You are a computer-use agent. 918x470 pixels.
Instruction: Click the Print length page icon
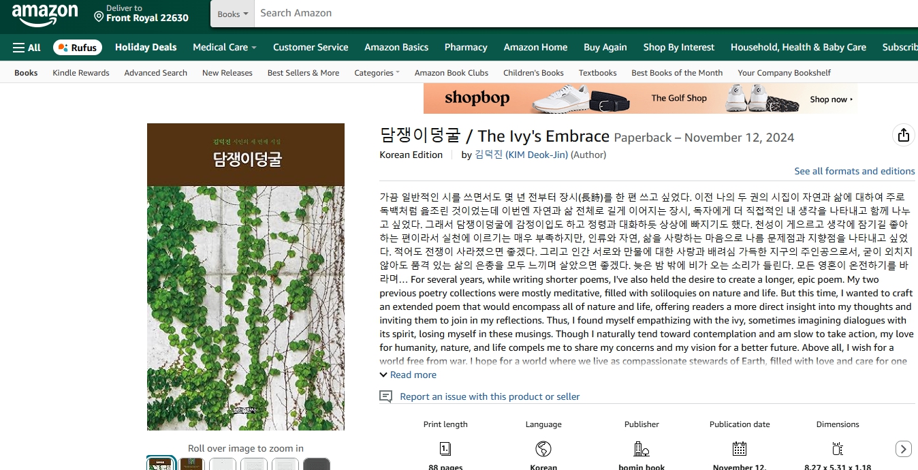point(445,448)
